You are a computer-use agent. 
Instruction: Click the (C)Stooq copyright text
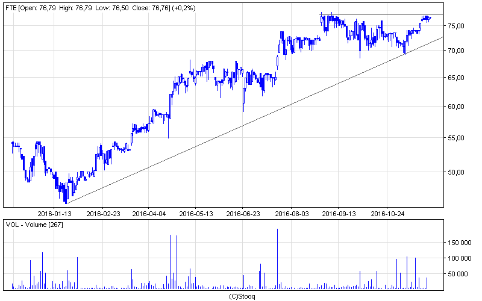click(x=242, y=297)
